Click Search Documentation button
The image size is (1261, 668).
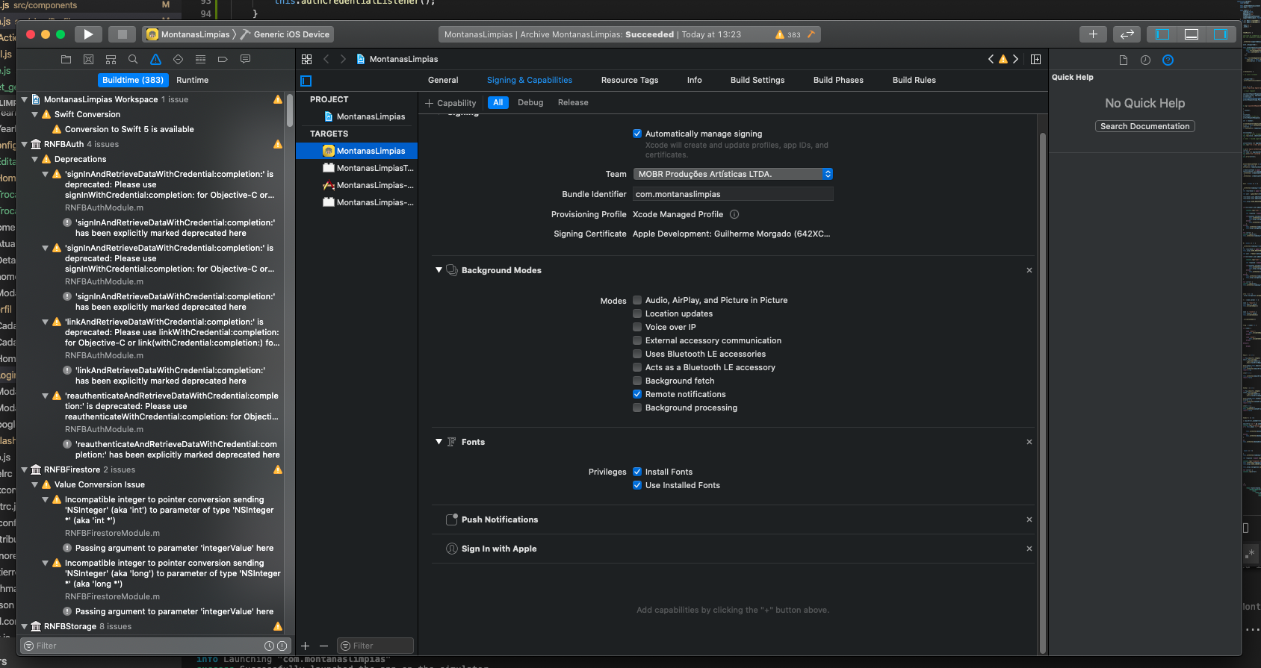(1144, 126)
